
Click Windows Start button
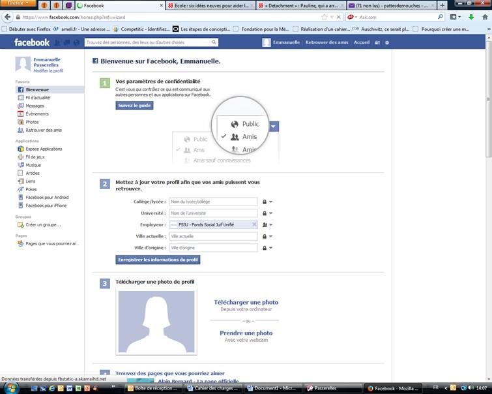(x=10, y=387)
